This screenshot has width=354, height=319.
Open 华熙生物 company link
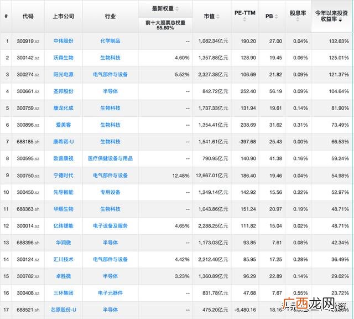(64, 209)
